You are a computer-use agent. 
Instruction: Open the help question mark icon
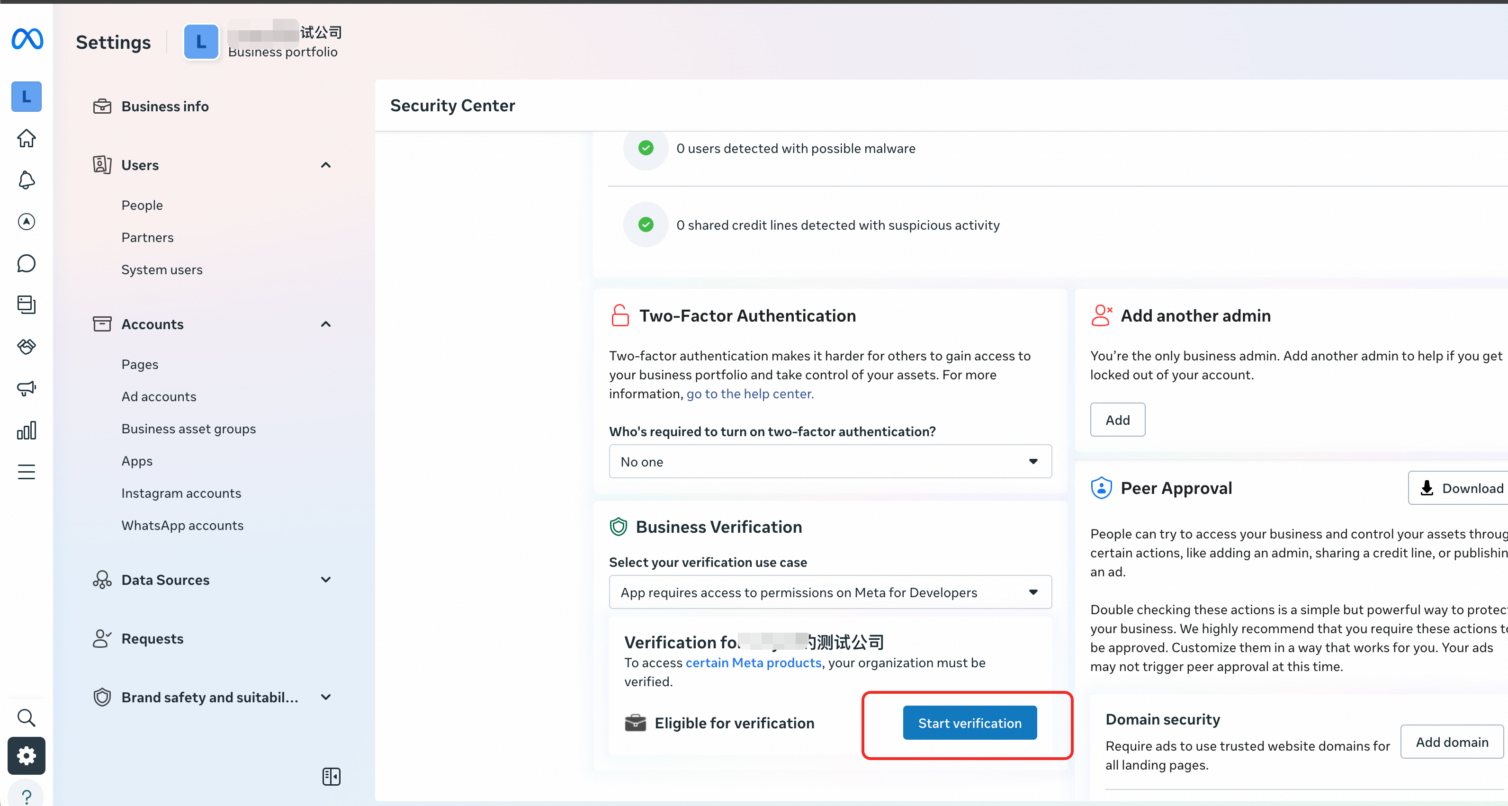[x=27, y=796]
